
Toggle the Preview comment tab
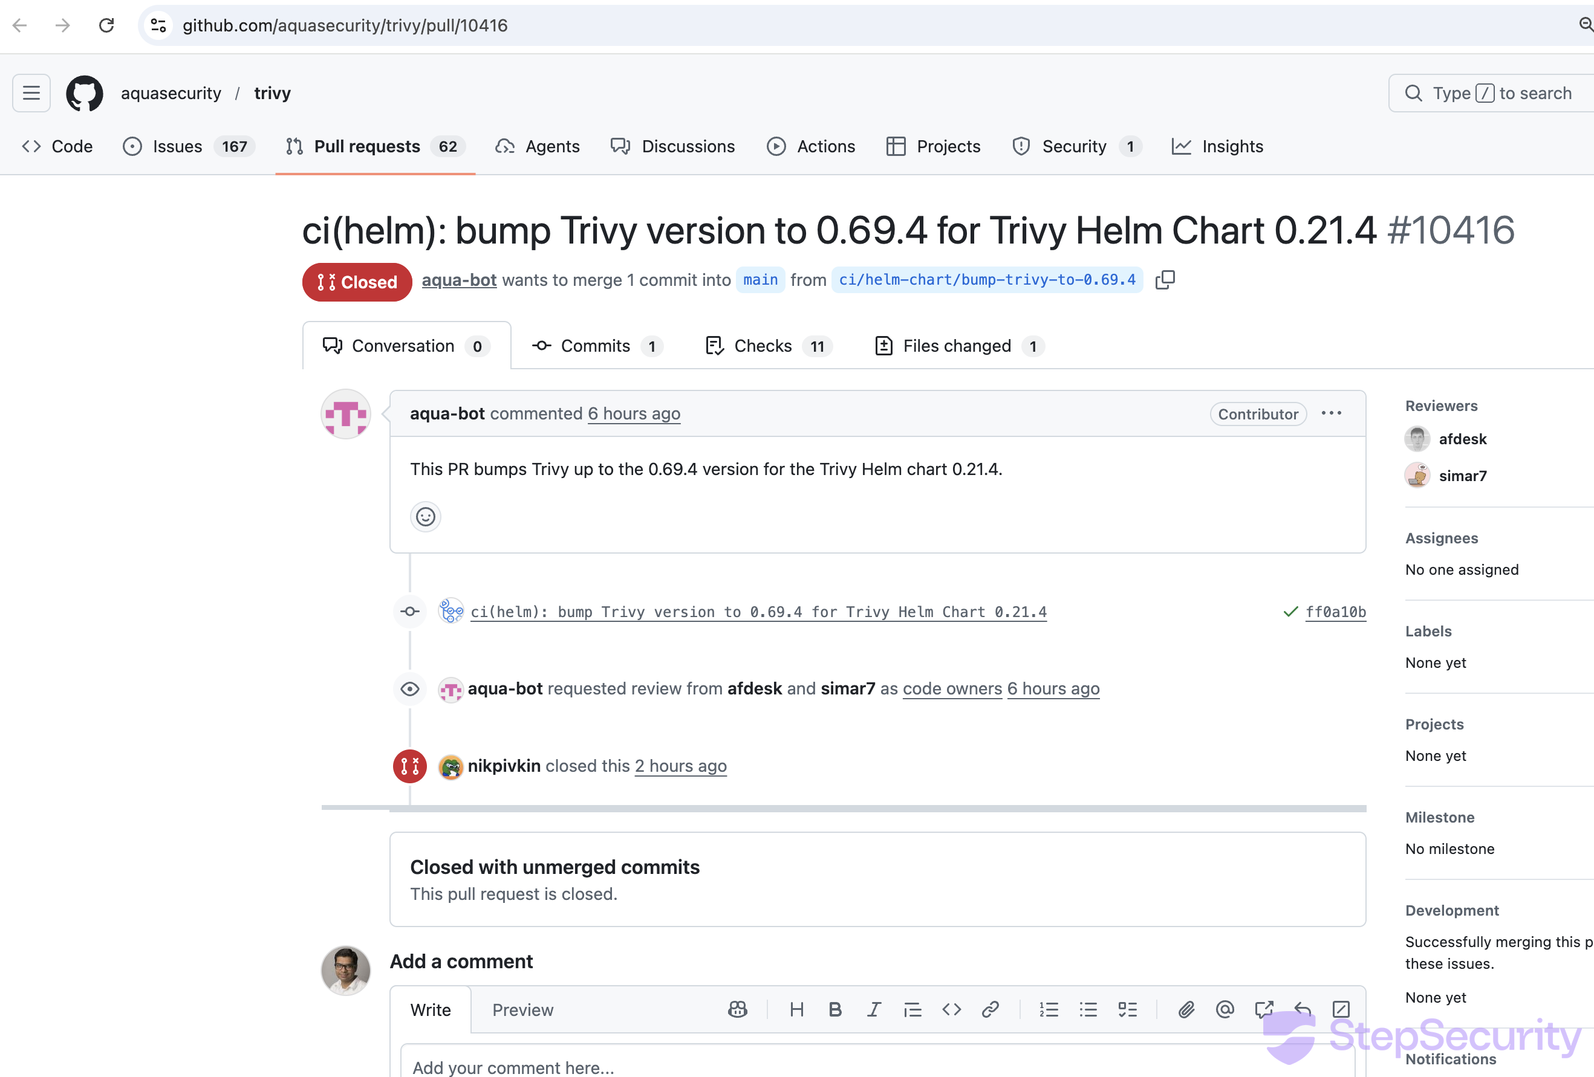click(522, 1010)
